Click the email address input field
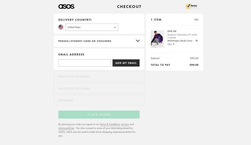 [84, 63]
